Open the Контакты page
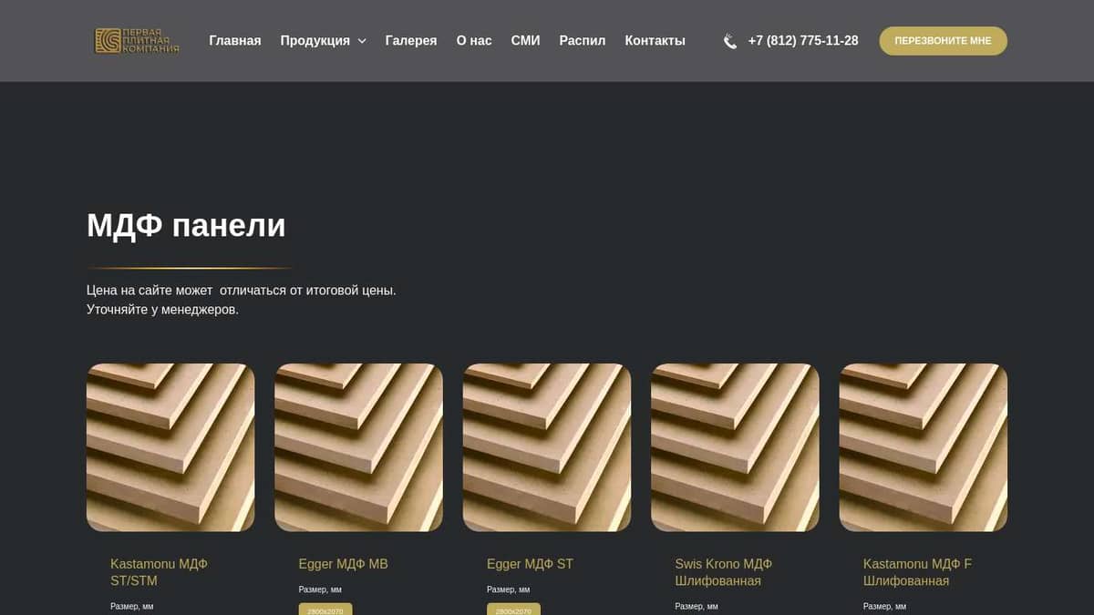This screenshot has height=615, width=1094. click(655, 41)
